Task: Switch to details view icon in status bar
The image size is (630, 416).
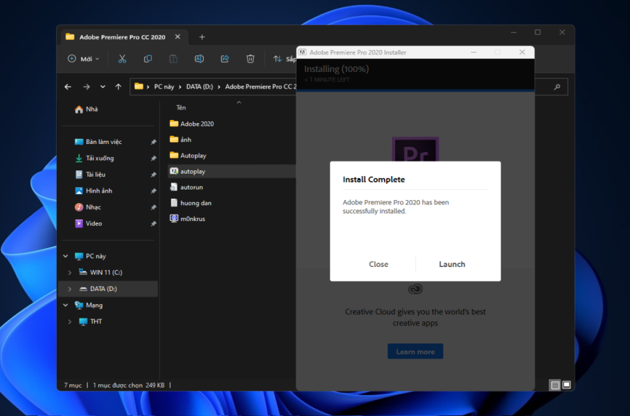Action: pos(555,385)
